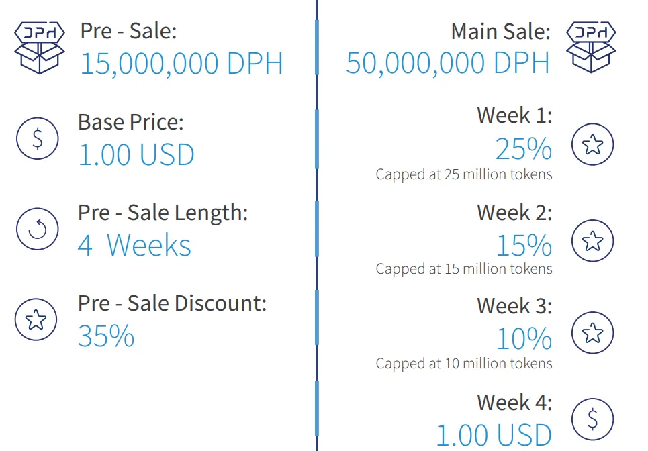This screenshot has height=451, width=648.
Task: Click the 15,000,000 DPH pre-sale amount
Action: [x=181, y=64]
